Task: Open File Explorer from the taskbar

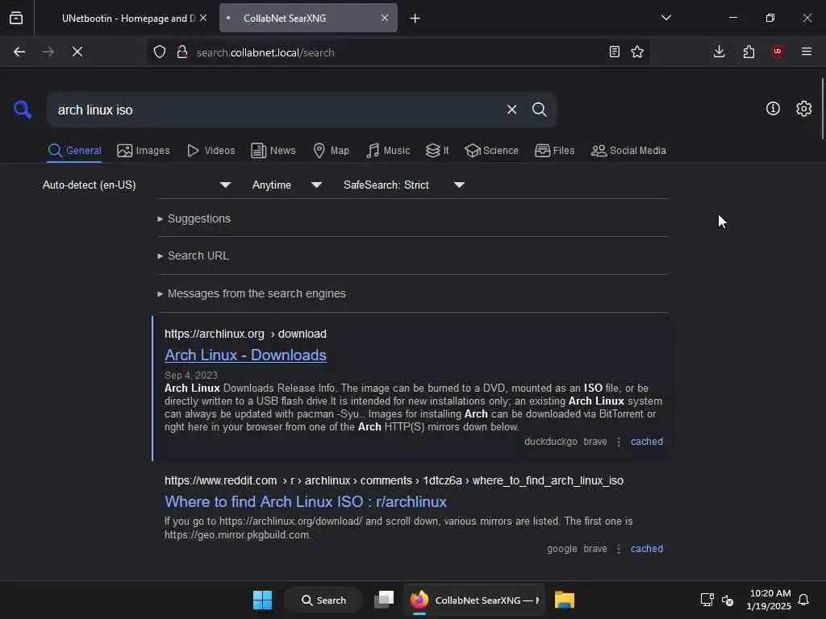Action: point(564,600)
